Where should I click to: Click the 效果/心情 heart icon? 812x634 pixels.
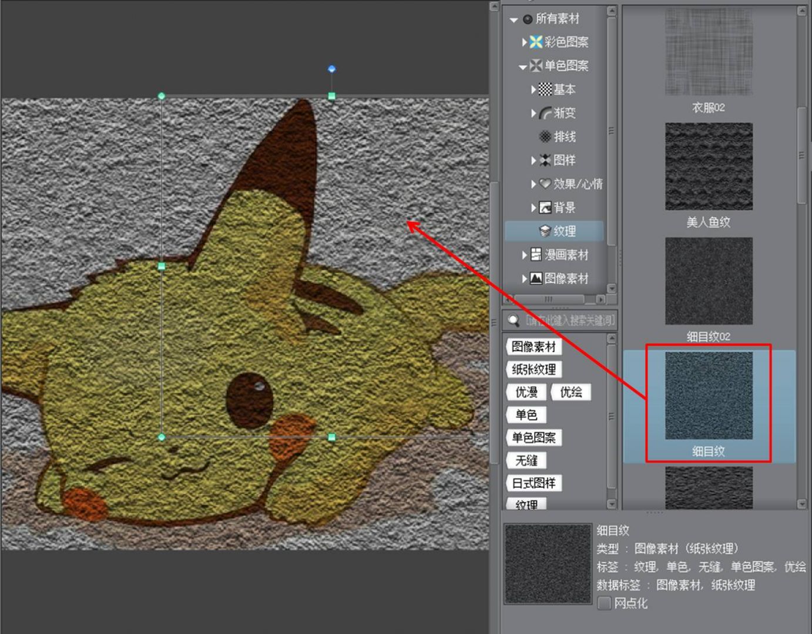point(545,184)
